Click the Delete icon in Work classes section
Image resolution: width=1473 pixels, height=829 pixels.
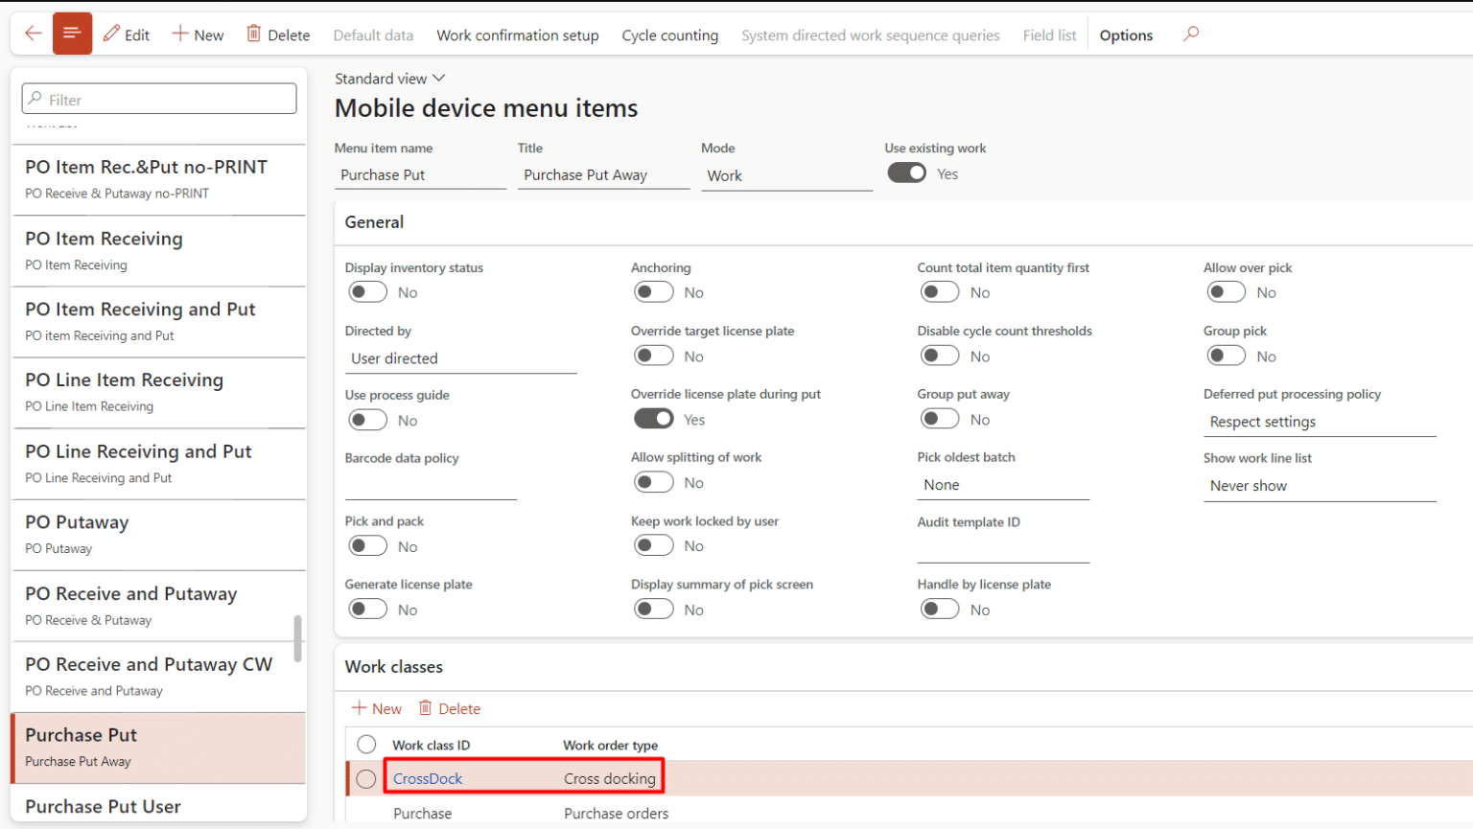click(x=449, y=708)
